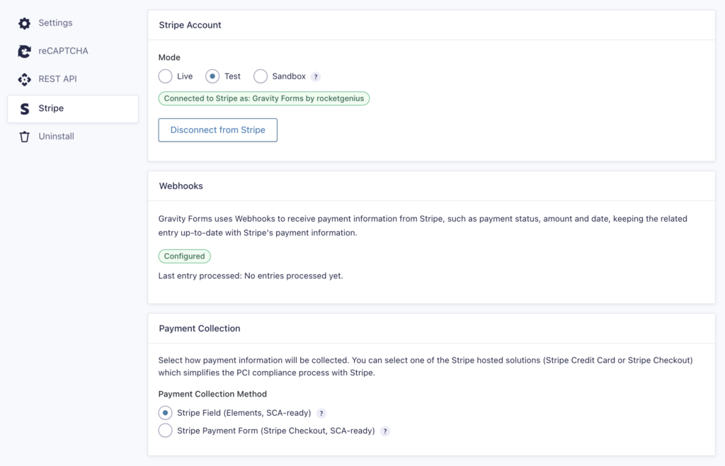This screenshot has height=466, width=725.
Task: Click the Test label text
Action: (x=232, y=76)
